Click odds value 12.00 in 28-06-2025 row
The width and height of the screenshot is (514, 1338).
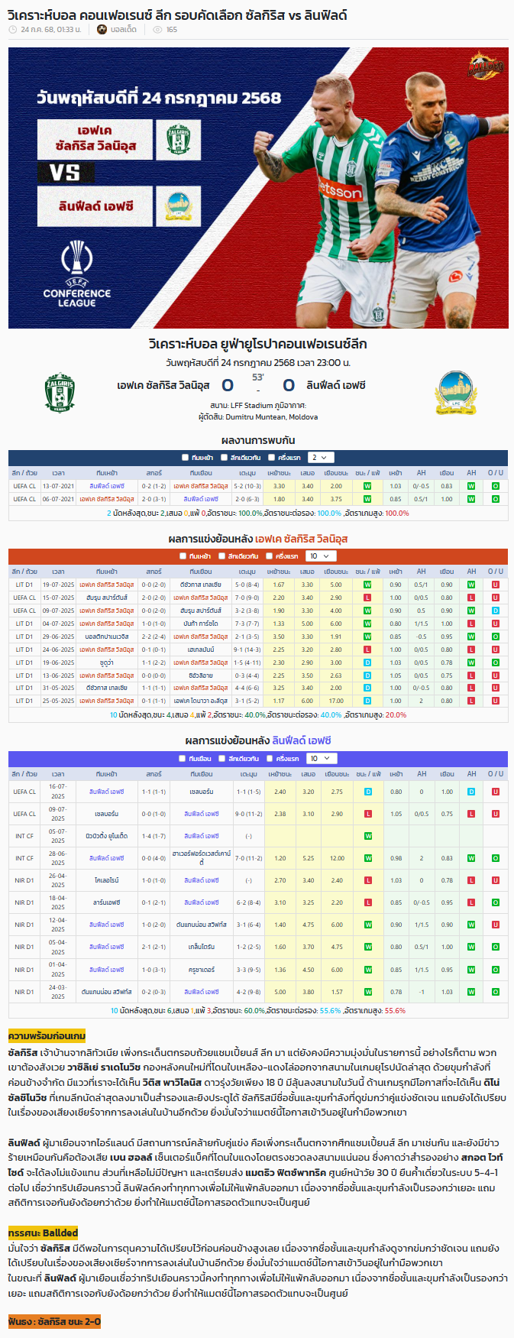tap(337, 858)
